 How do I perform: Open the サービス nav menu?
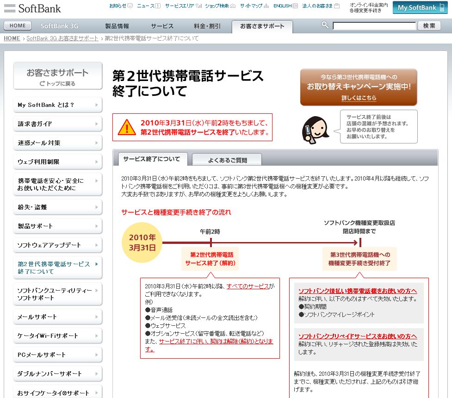[162, 26]
